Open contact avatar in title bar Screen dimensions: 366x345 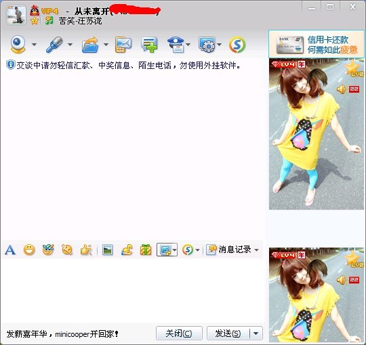coord(16,15)
